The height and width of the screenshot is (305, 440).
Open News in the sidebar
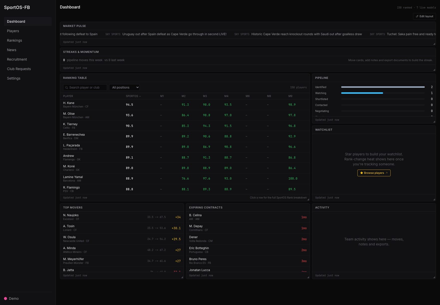pos(28,50)
